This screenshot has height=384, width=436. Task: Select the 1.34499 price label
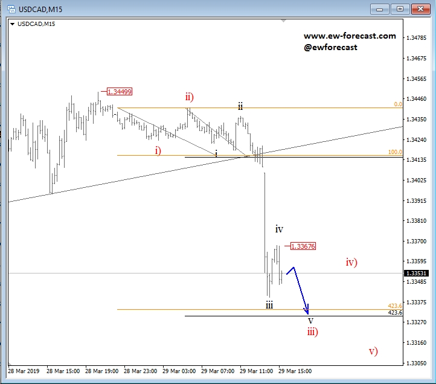120,92
